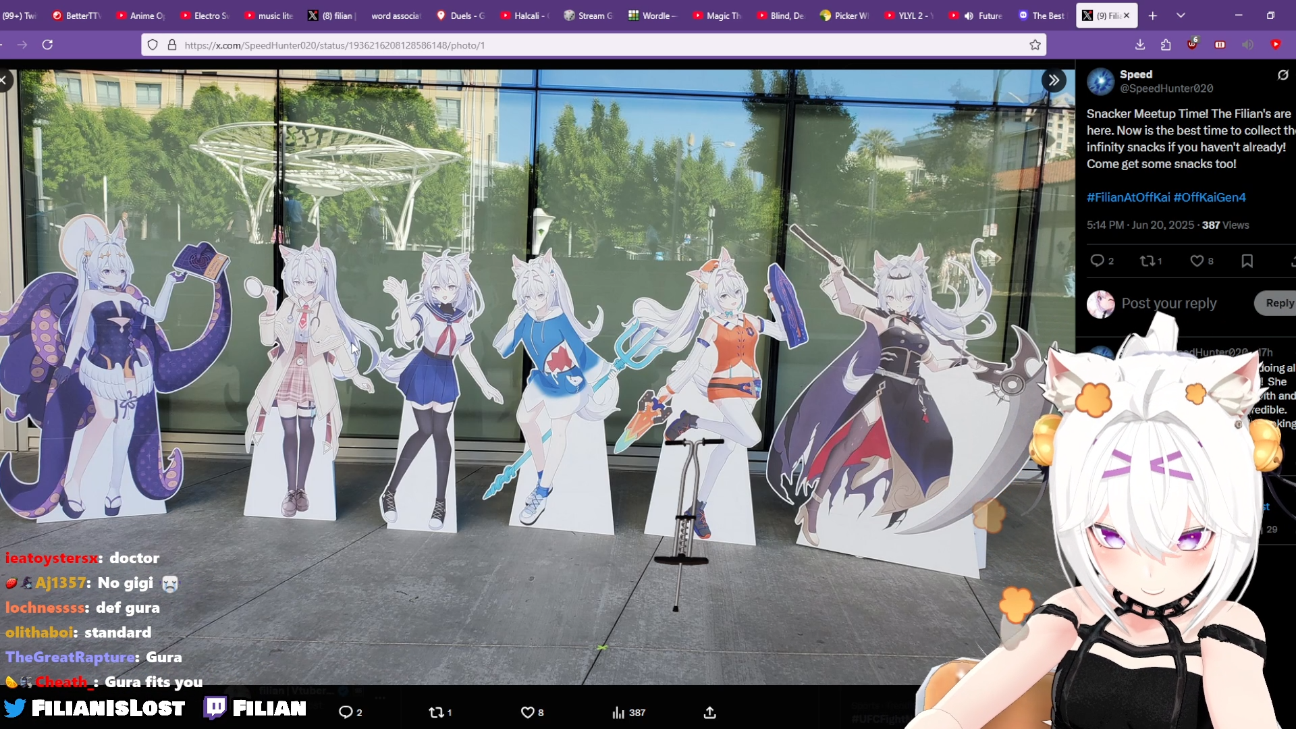The height and width of the screenshot is (729, 1296).
Task: Repost the tweet from the side panel
Action: click(x=1147, y=261)
